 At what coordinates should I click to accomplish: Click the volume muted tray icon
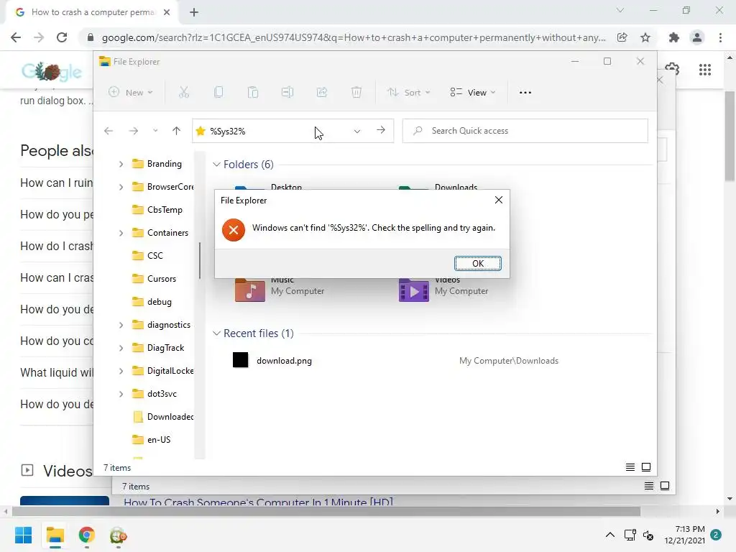point(648,535)
